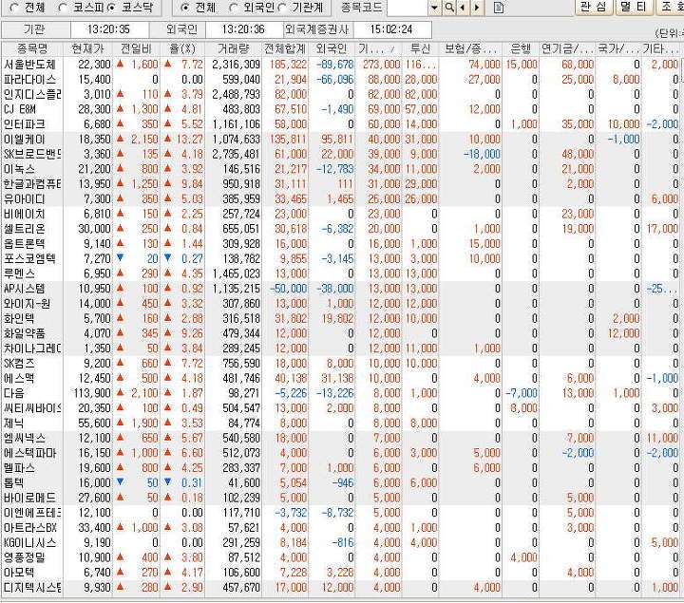This screenshot has height=603, width=684.
Task: Select the 바이로메드 stock row
Action: coord(341,498)
